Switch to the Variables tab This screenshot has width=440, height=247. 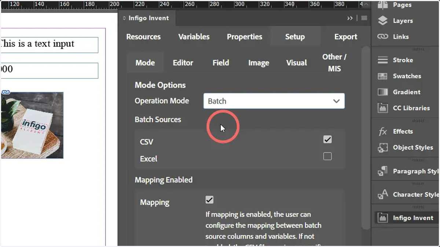point(194,37)
